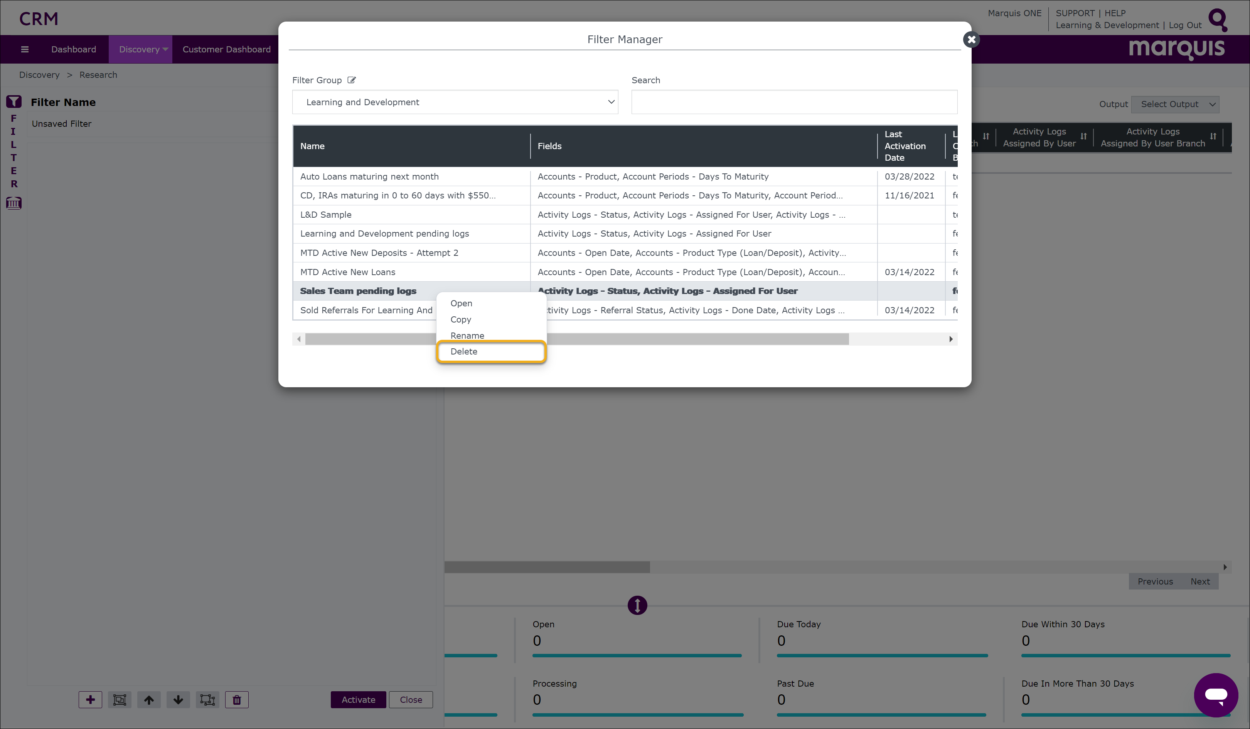Viewport: 1250px width, 729px height.
Task: Sort by the Fields column header
Action: point(703,146)
